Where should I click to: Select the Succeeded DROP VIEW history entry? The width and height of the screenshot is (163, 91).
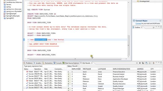coord(45,78)
